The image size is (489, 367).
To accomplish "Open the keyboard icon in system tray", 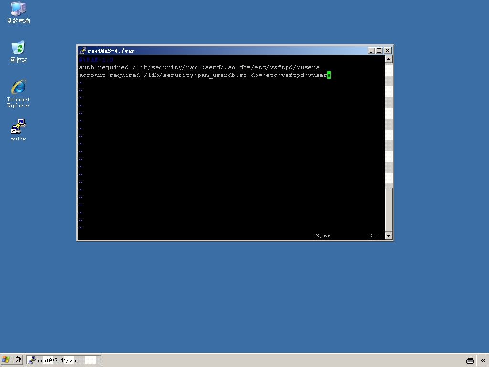I will point(470,360).
